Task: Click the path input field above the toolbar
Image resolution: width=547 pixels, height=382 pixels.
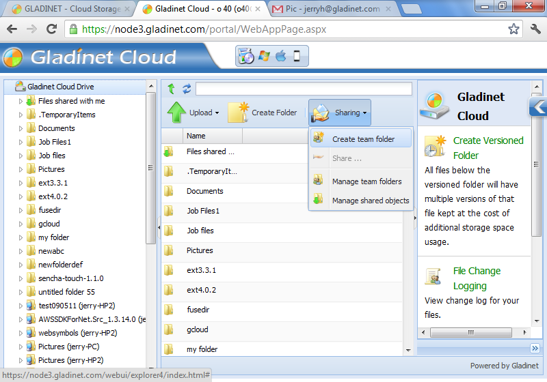Action: [304, 89]
